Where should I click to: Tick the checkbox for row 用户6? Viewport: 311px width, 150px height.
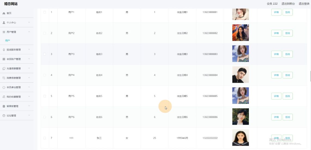point(45,117)
